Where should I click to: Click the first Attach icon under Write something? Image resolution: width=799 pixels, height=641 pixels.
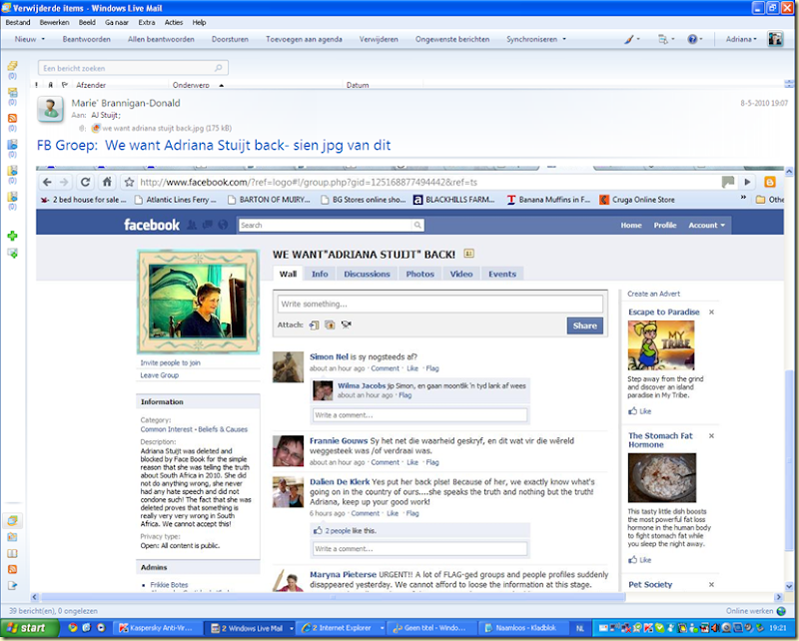coord(314,325)
